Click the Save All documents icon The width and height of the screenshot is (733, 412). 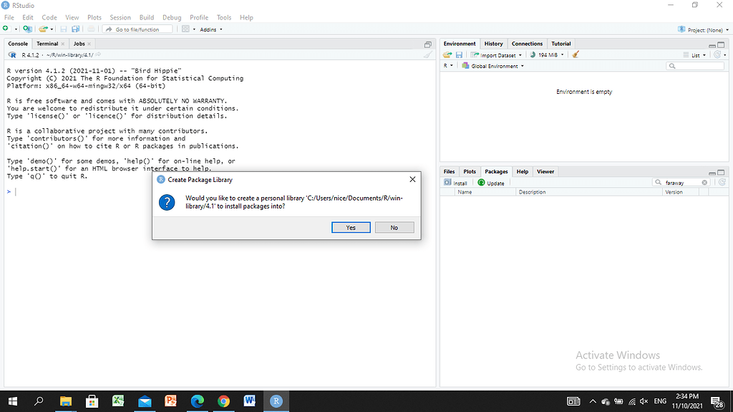click(75, 29)
